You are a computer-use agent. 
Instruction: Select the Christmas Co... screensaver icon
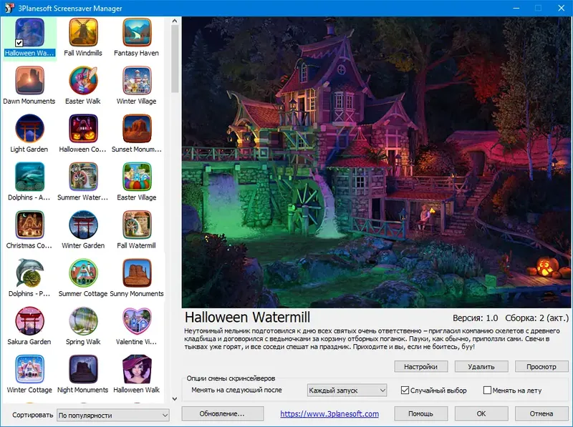29,225
